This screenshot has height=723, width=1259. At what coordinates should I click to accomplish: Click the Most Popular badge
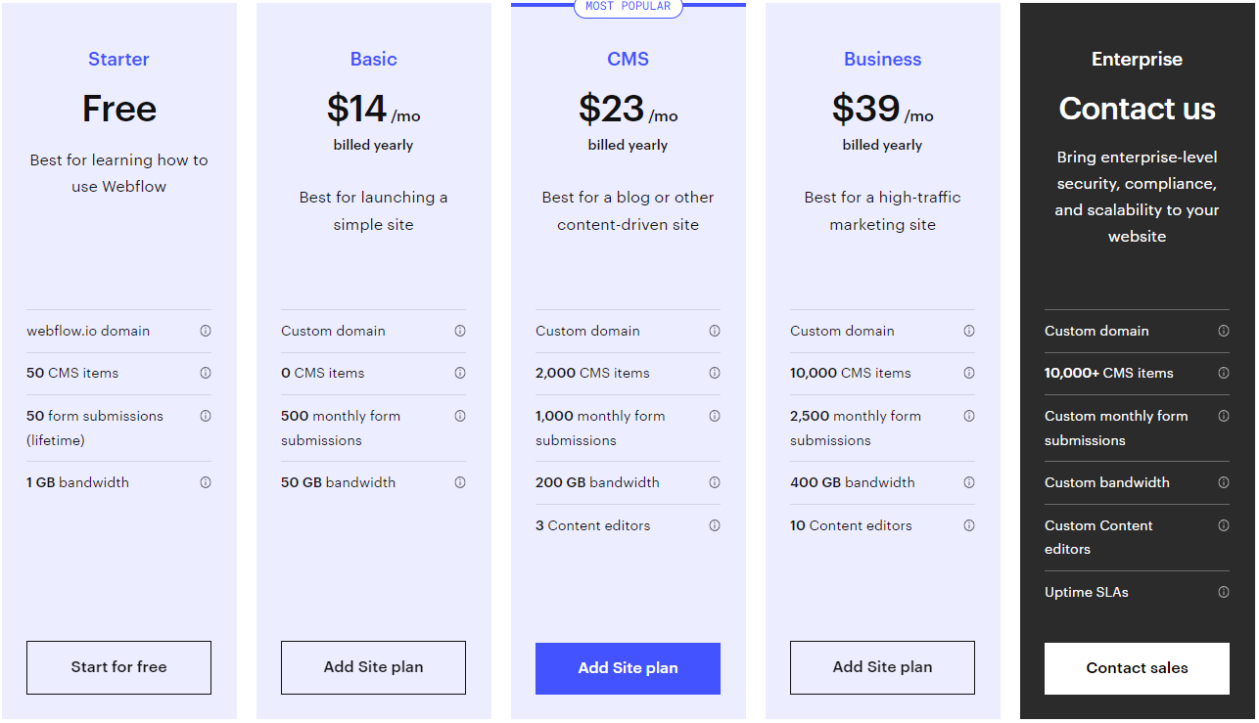628,7
